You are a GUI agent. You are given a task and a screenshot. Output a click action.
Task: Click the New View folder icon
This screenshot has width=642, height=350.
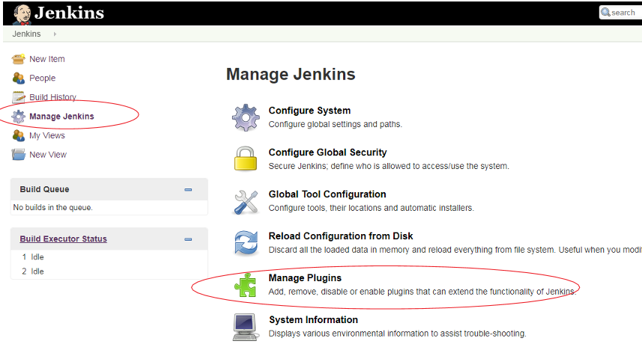pos(19,155)
